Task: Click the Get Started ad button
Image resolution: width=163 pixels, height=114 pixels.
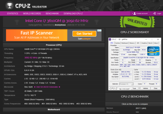Action: click(x=84, y=34)
